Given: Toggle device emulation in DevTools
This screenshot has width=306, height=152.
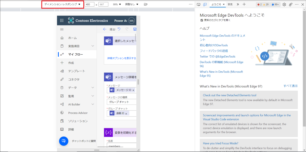Looking at the screenshot, I should click(205, 4).
